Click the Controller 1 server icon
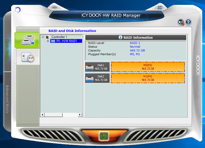The height and width of the screenshot is (148, 205). coord(48,37)
